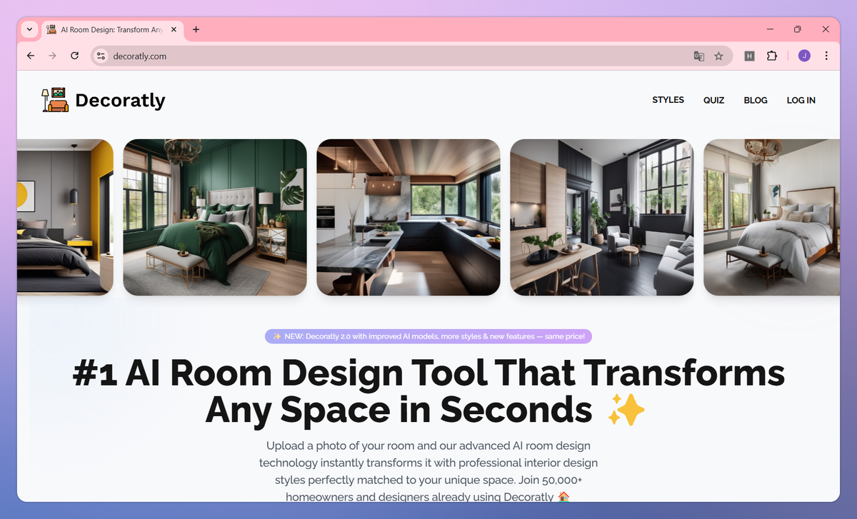Select the dark living room with dining counter image

(x=601, y=217)
